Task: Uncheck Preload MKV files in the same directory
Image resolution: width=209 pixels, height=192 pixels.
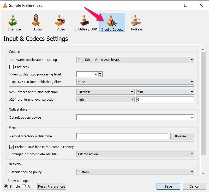Action: [11, 147]
